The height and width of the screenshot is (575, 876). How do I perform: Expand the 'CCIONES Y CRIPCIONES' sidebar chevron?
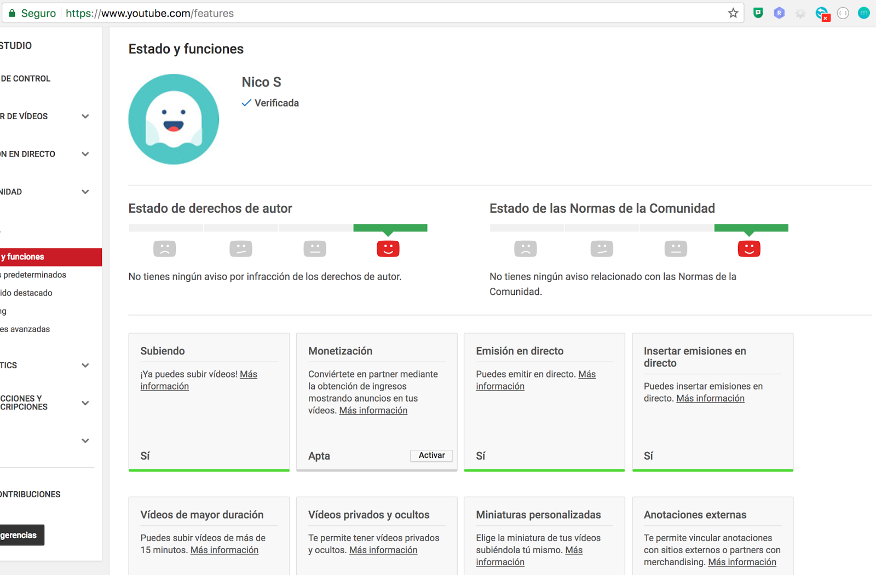click(x=85, y=403)
